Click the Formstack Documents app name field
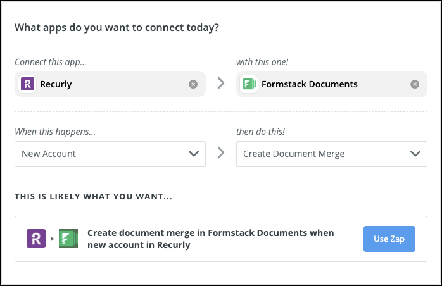This screenshot has width=442, height=286. tap(329, 84)
